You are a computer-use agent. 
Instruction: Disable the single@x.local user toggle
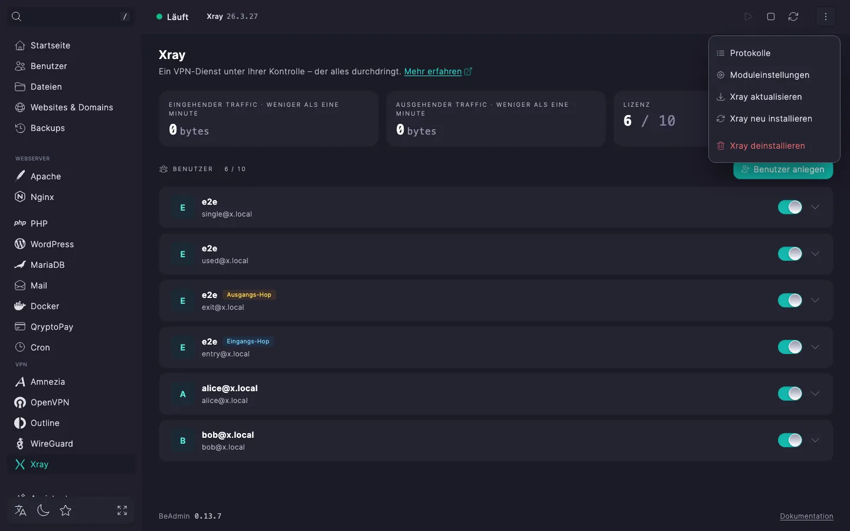point(790,207)
